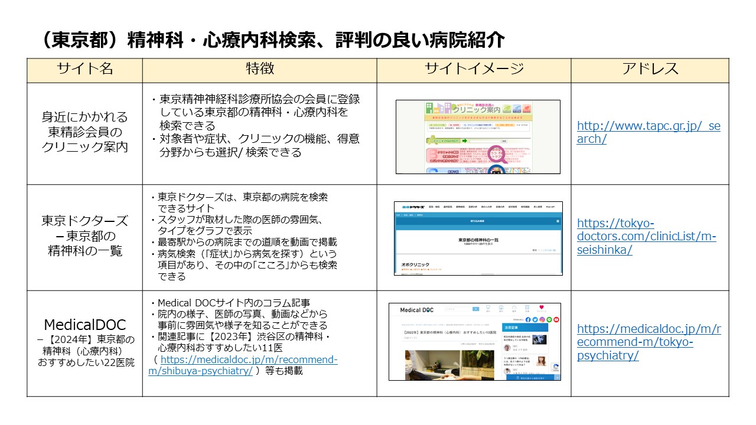Click the MedicalDOC site name text
This screenshot has height=425, width=756.
[85, 325]
